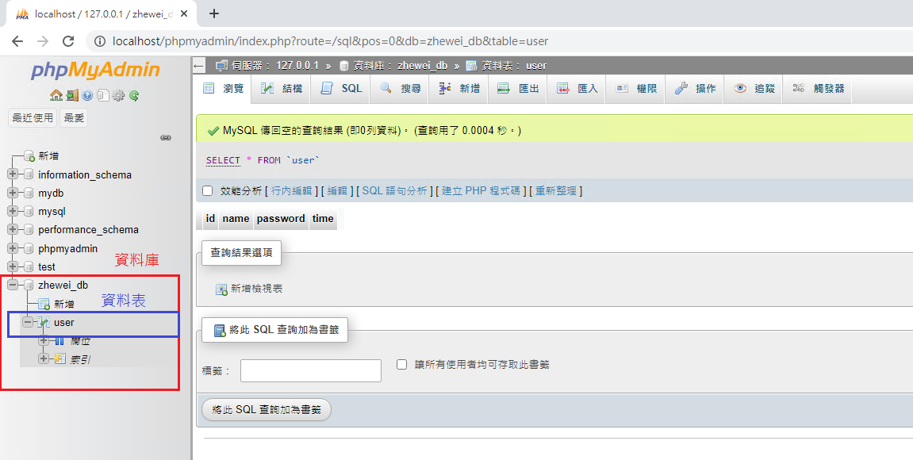This screenshot has width=913, height=460.
Task: Click the log out door icon
Action: click(x=71, y=95)
